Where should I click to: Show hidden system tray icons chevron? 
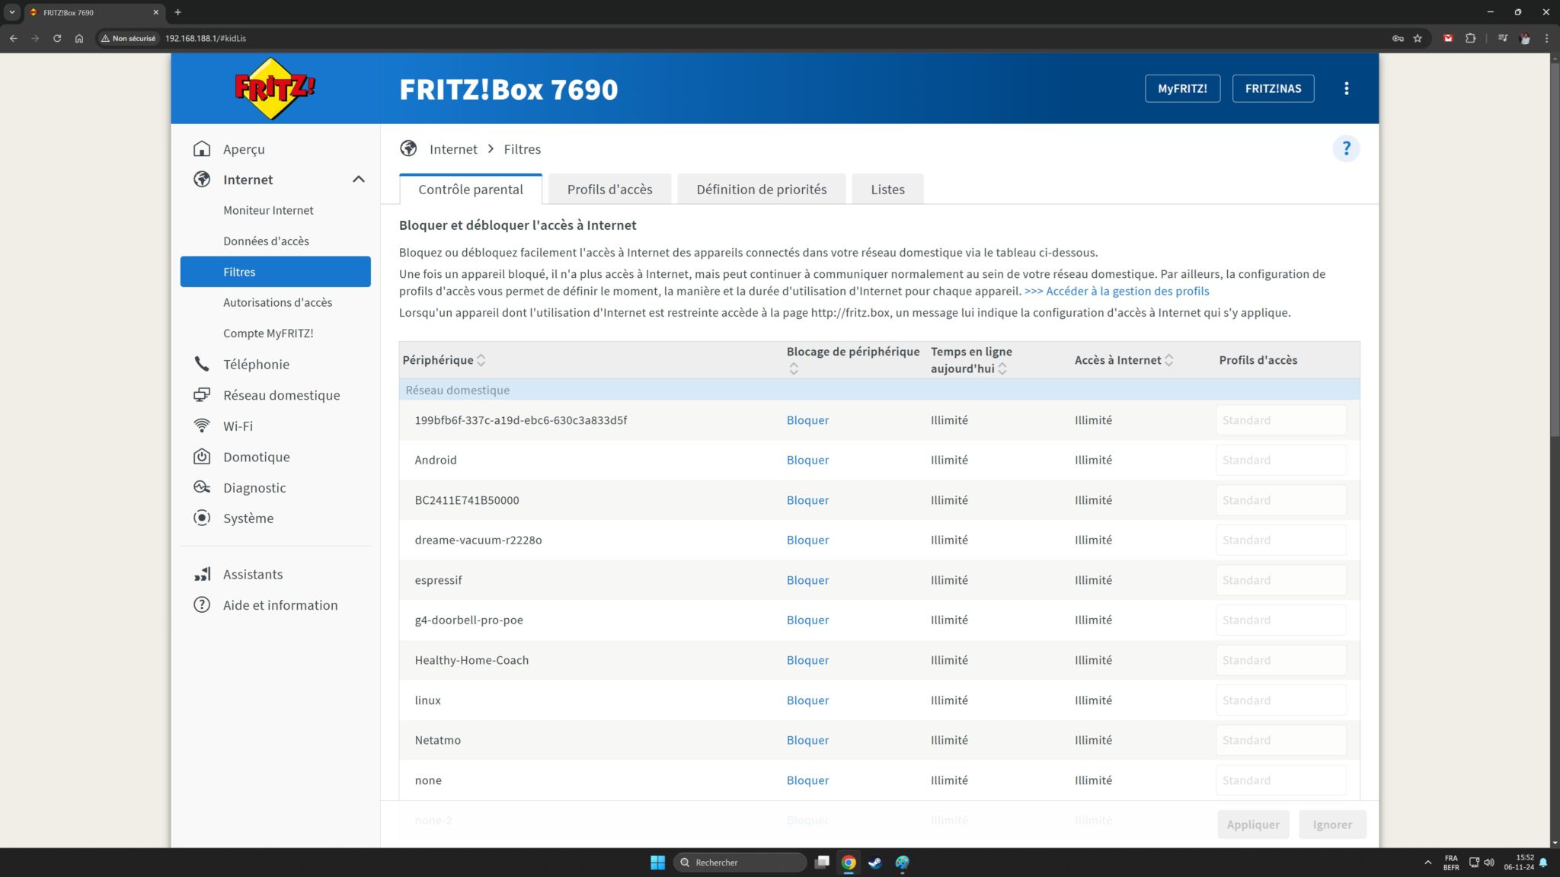[1427, 863]
